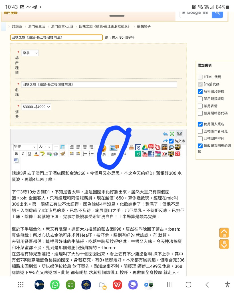
Task: Open the 桑拿 venue type dropdown
Action: pos(30,53)
